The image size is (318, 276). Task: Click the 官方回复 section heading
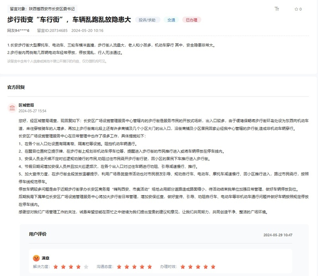pos(16,87)
